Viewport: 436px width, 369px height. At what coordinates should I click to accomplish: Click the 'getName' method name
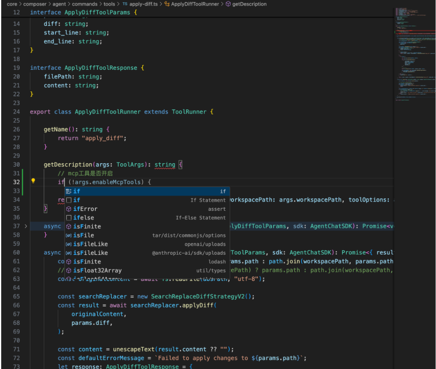(x=56, y=129)
